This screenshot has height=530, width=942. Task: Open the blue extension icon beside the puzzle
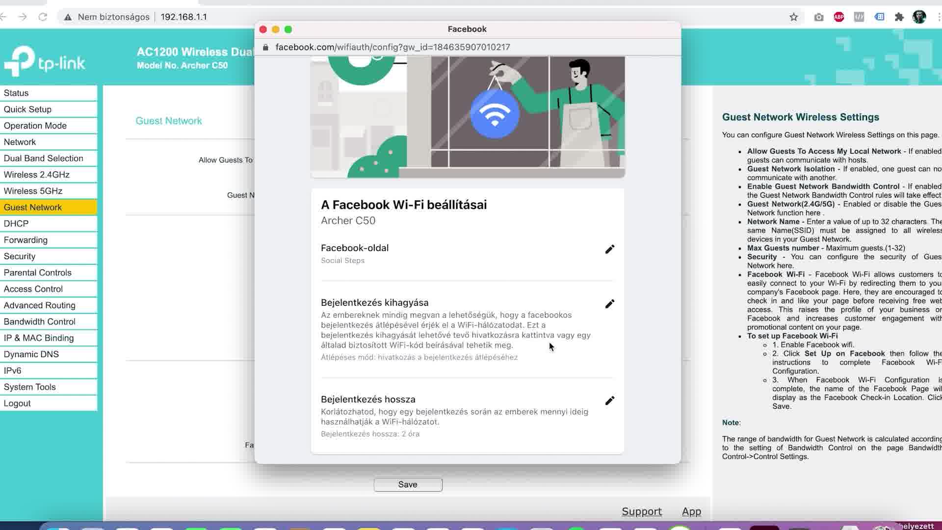point(879,17)
